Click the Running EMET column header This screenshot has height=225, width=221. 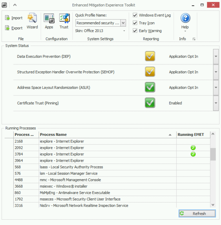[x=191, y=135]
